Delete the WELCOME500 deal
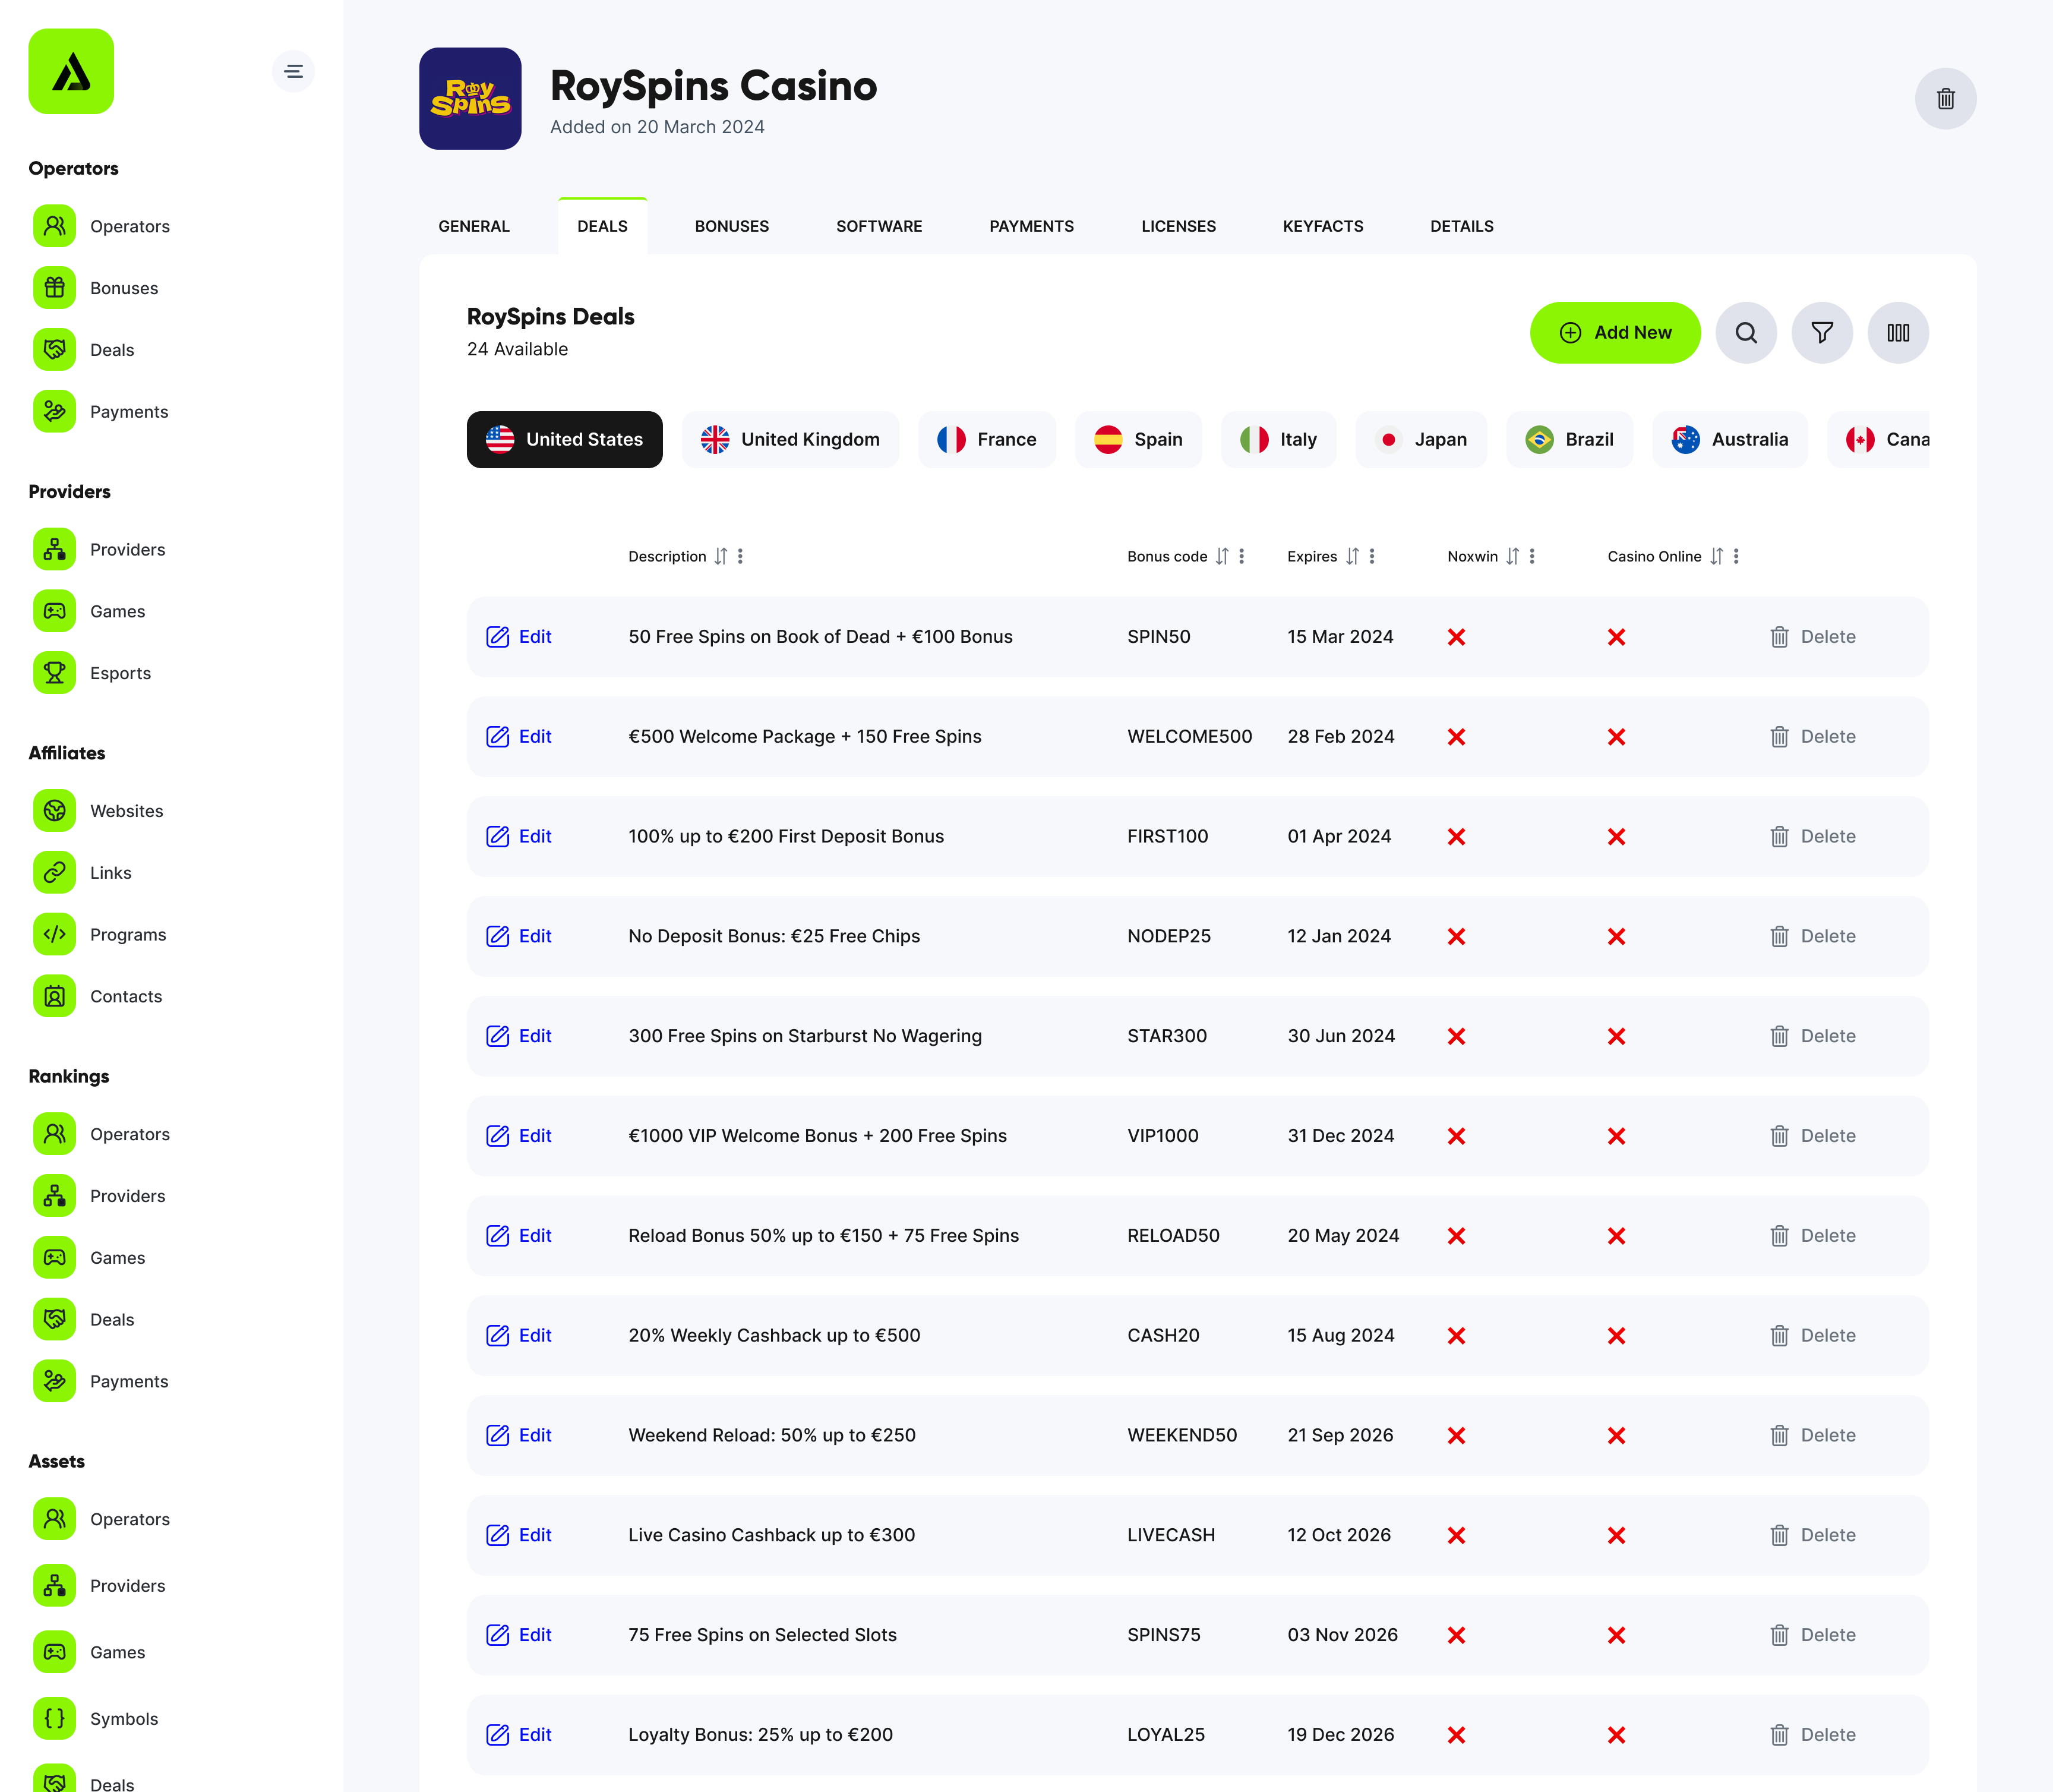 [x=1812, y=737]
